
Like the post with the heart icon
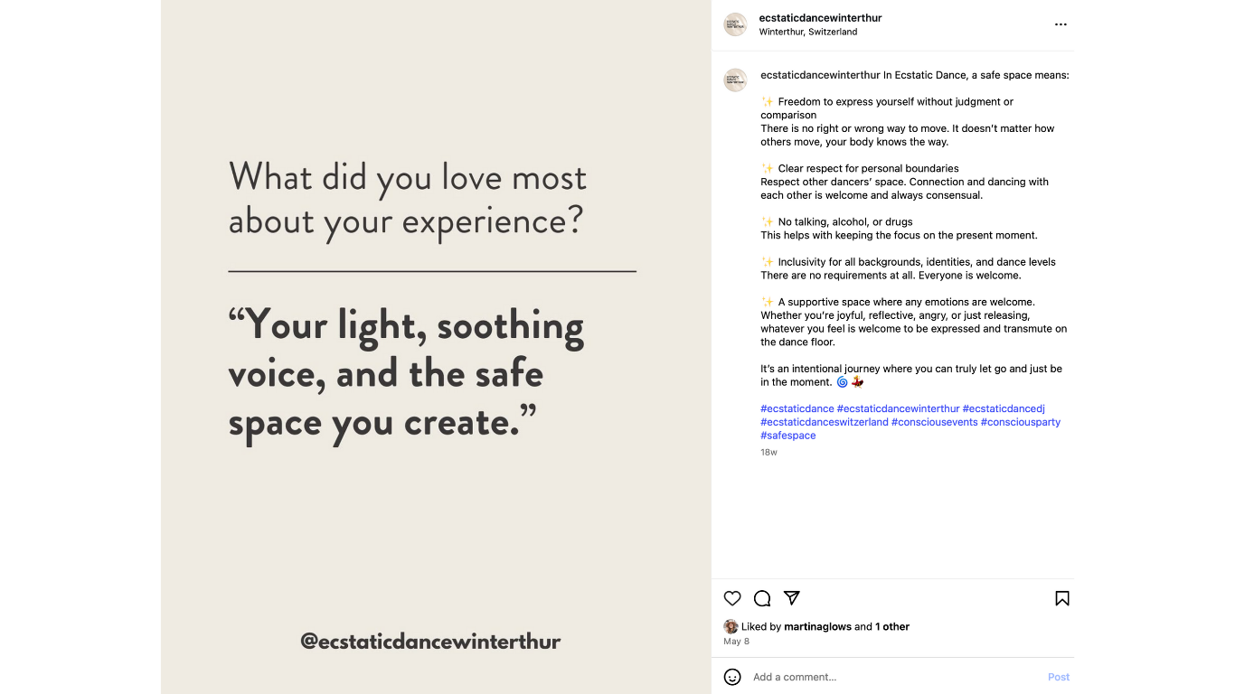tap(732, 598)
